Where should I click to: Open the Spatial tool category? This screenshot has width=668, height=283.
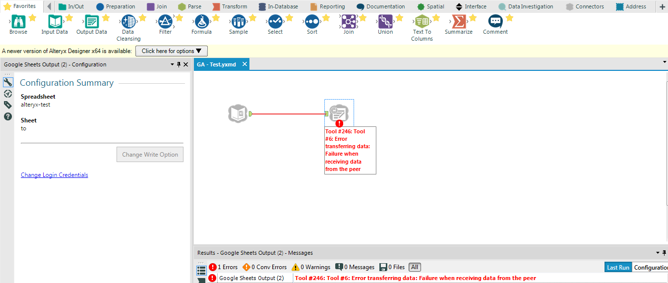tap(430, 6)
